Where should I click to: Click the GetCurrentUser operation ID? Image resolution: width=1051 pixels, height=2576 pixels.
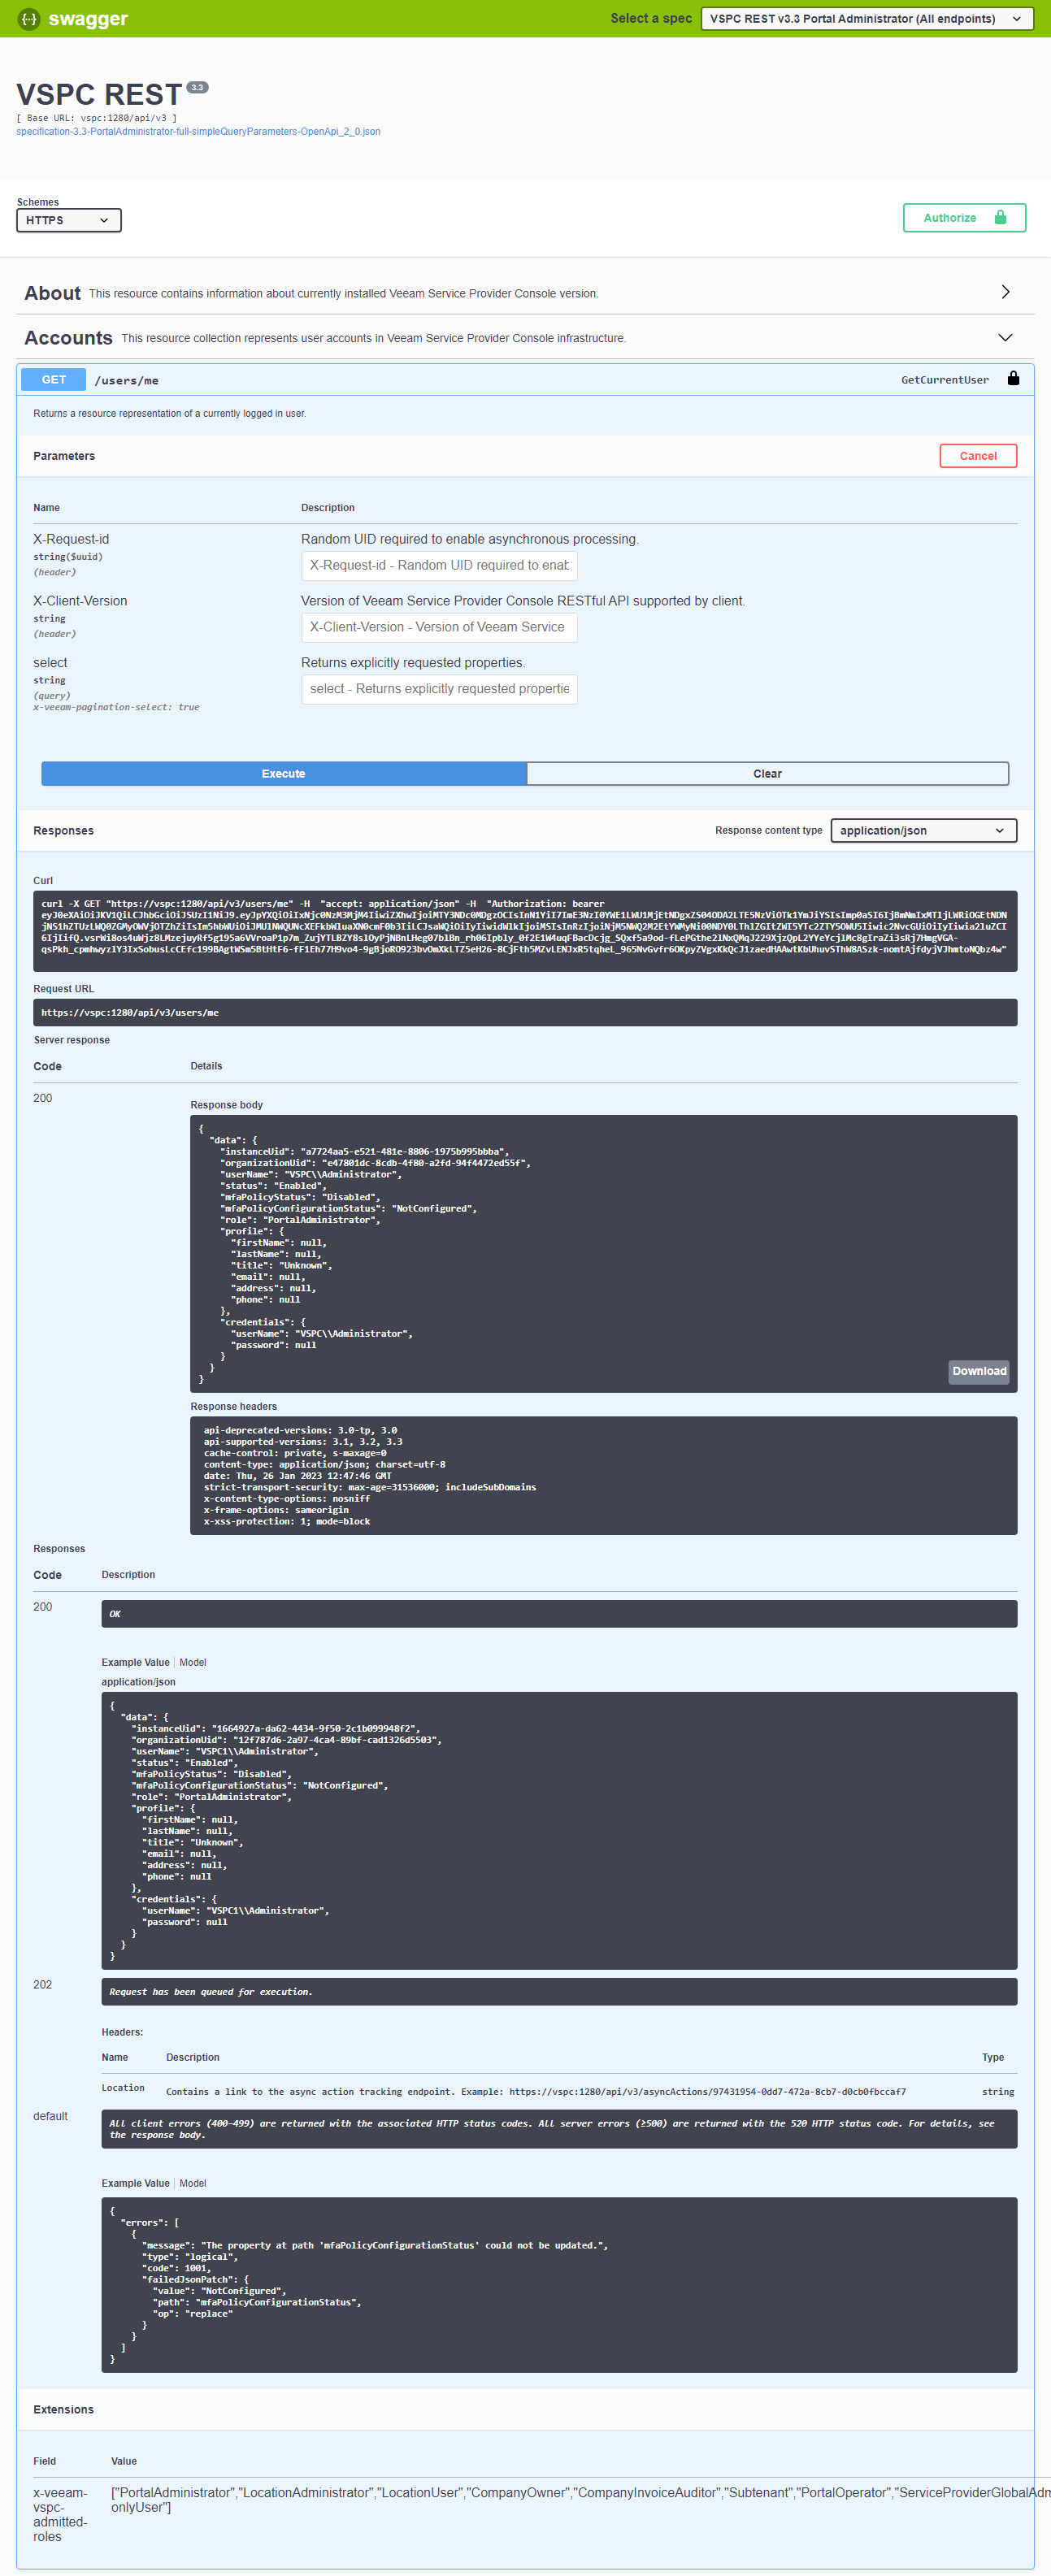[944, 380]
